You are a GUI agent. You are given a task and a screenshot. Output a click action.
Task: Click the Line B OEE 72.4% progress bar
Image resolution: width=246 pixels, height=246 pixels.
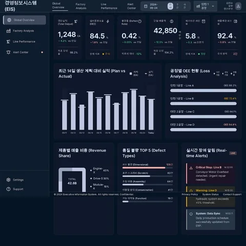coord(203,104)
